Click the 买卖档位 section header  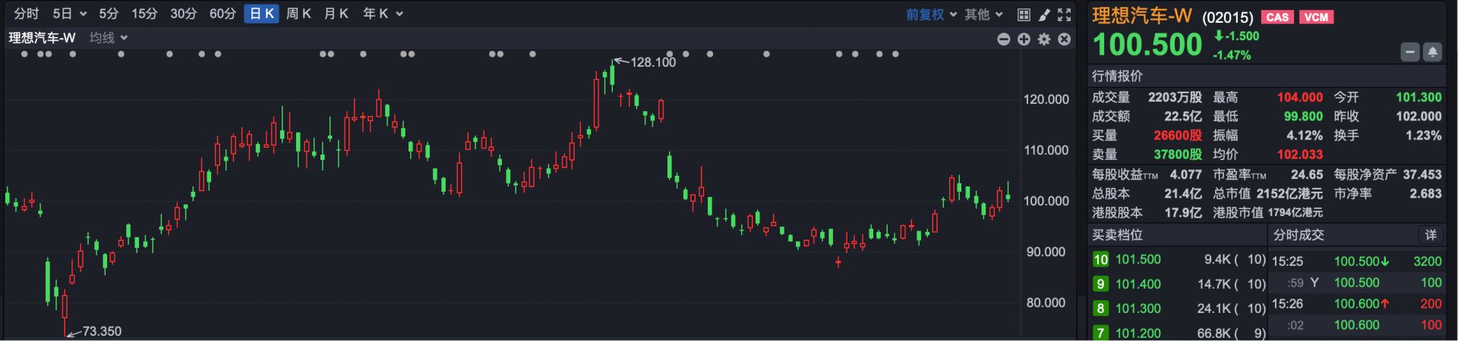[x=1117, y=235]
